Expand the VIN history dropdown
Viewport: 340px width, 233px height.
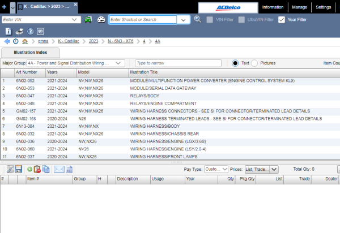tap(74, 20)
